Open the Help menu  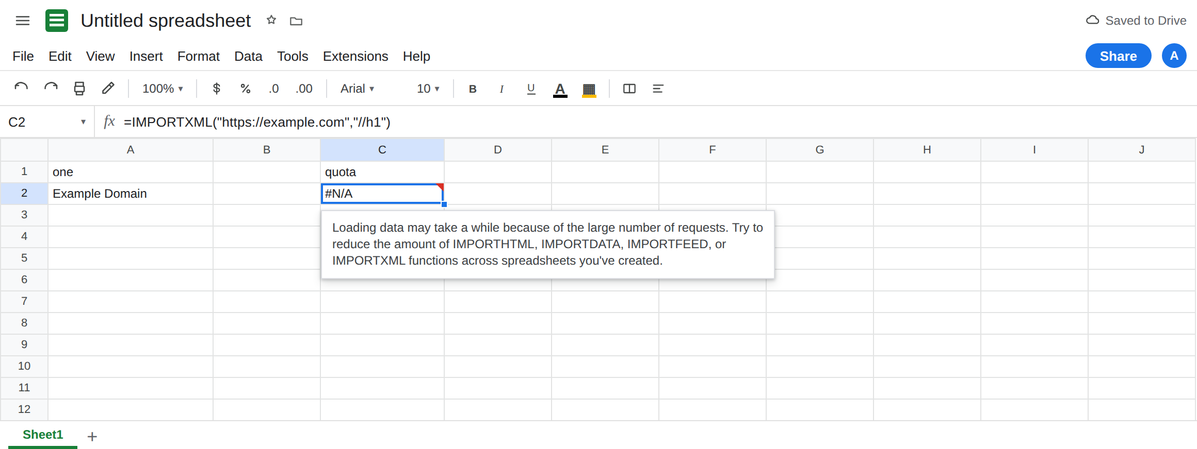tap(416, 56)
